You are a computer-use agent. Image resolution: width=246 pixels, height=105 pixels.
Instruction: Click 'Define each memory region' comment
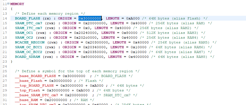50,14
